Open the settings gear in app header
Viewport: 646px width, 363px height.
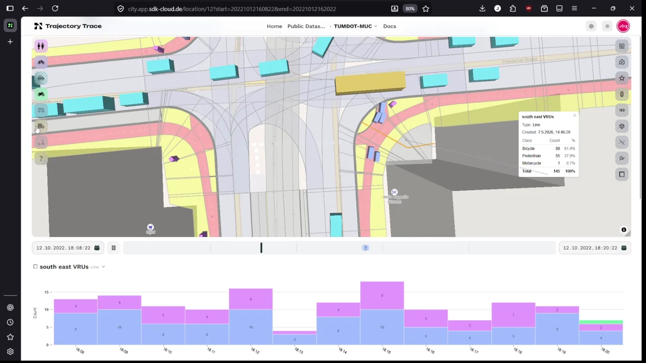(591, 26)
